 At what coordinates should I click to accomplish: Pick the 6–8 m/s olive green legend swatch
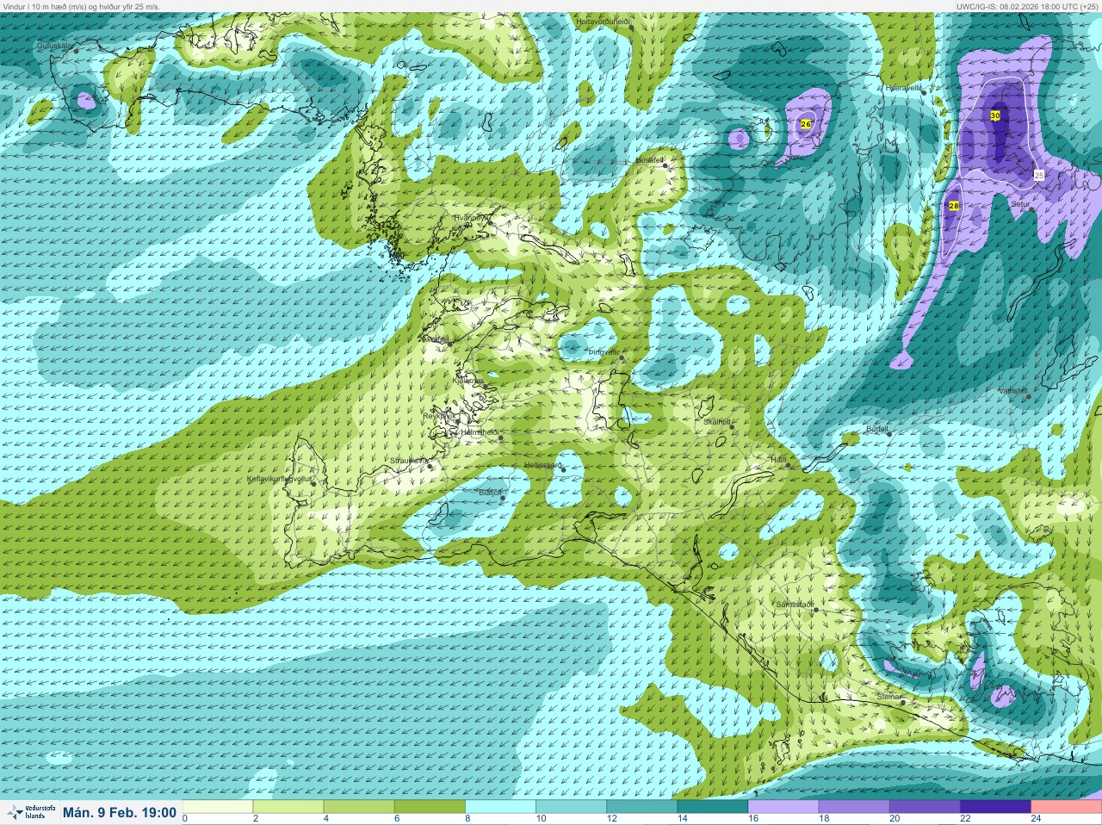click(x=430, y=807)
